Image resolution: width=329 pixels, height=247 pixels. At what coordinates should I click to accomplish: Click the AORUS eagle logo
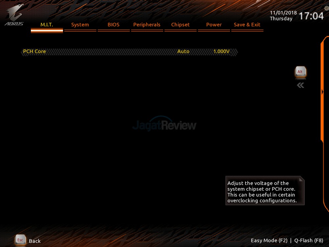click(14, 15)
